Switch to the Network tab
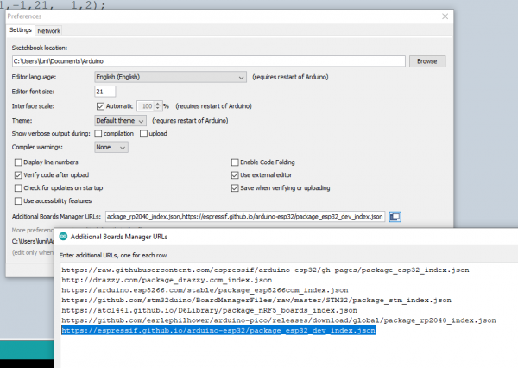The image size is (518, 368). [x=48, y=30]
